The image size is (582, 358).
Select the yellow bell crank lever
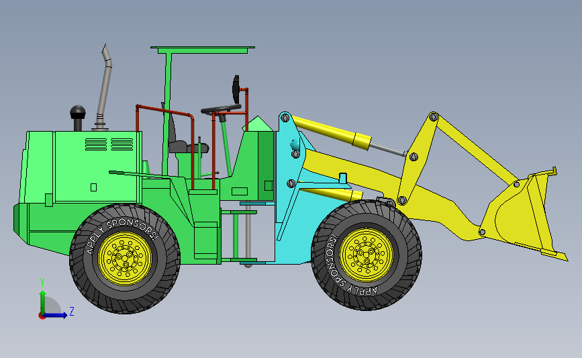(418, 158)
